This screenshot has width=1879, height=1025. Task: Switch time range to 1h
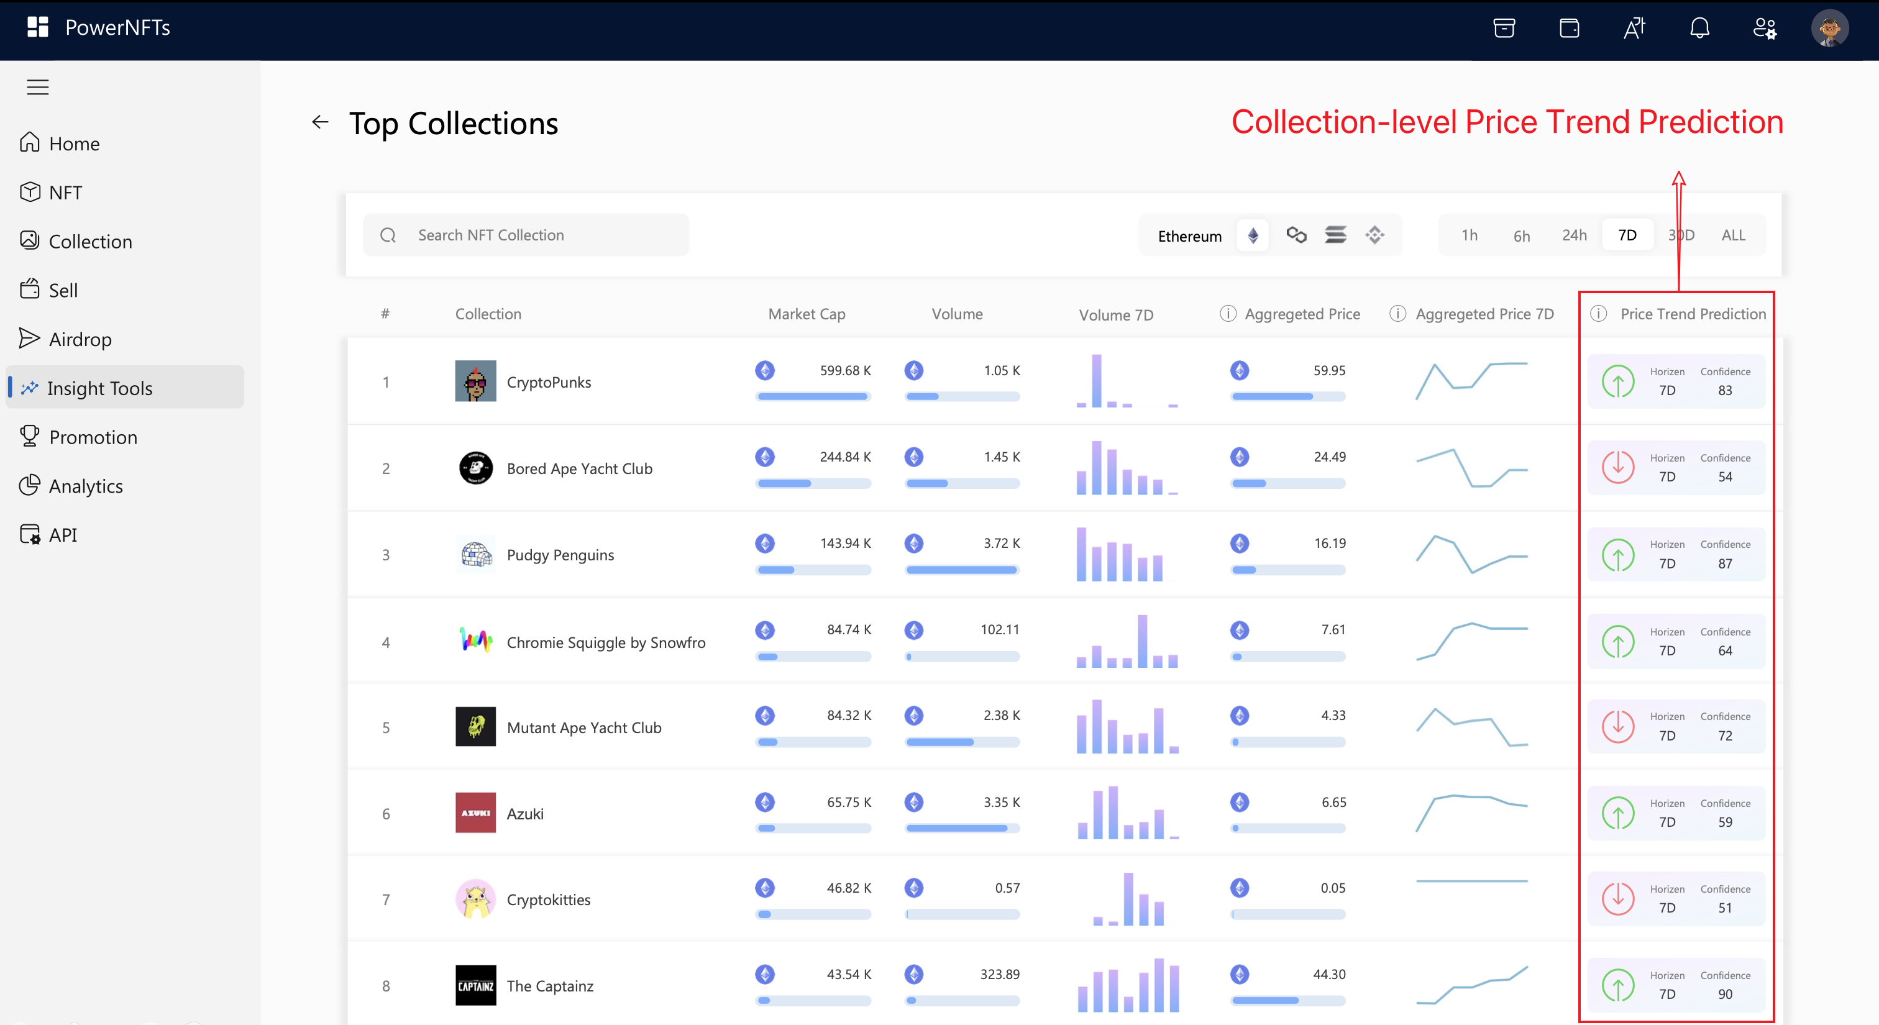[x=1470, y=235]
